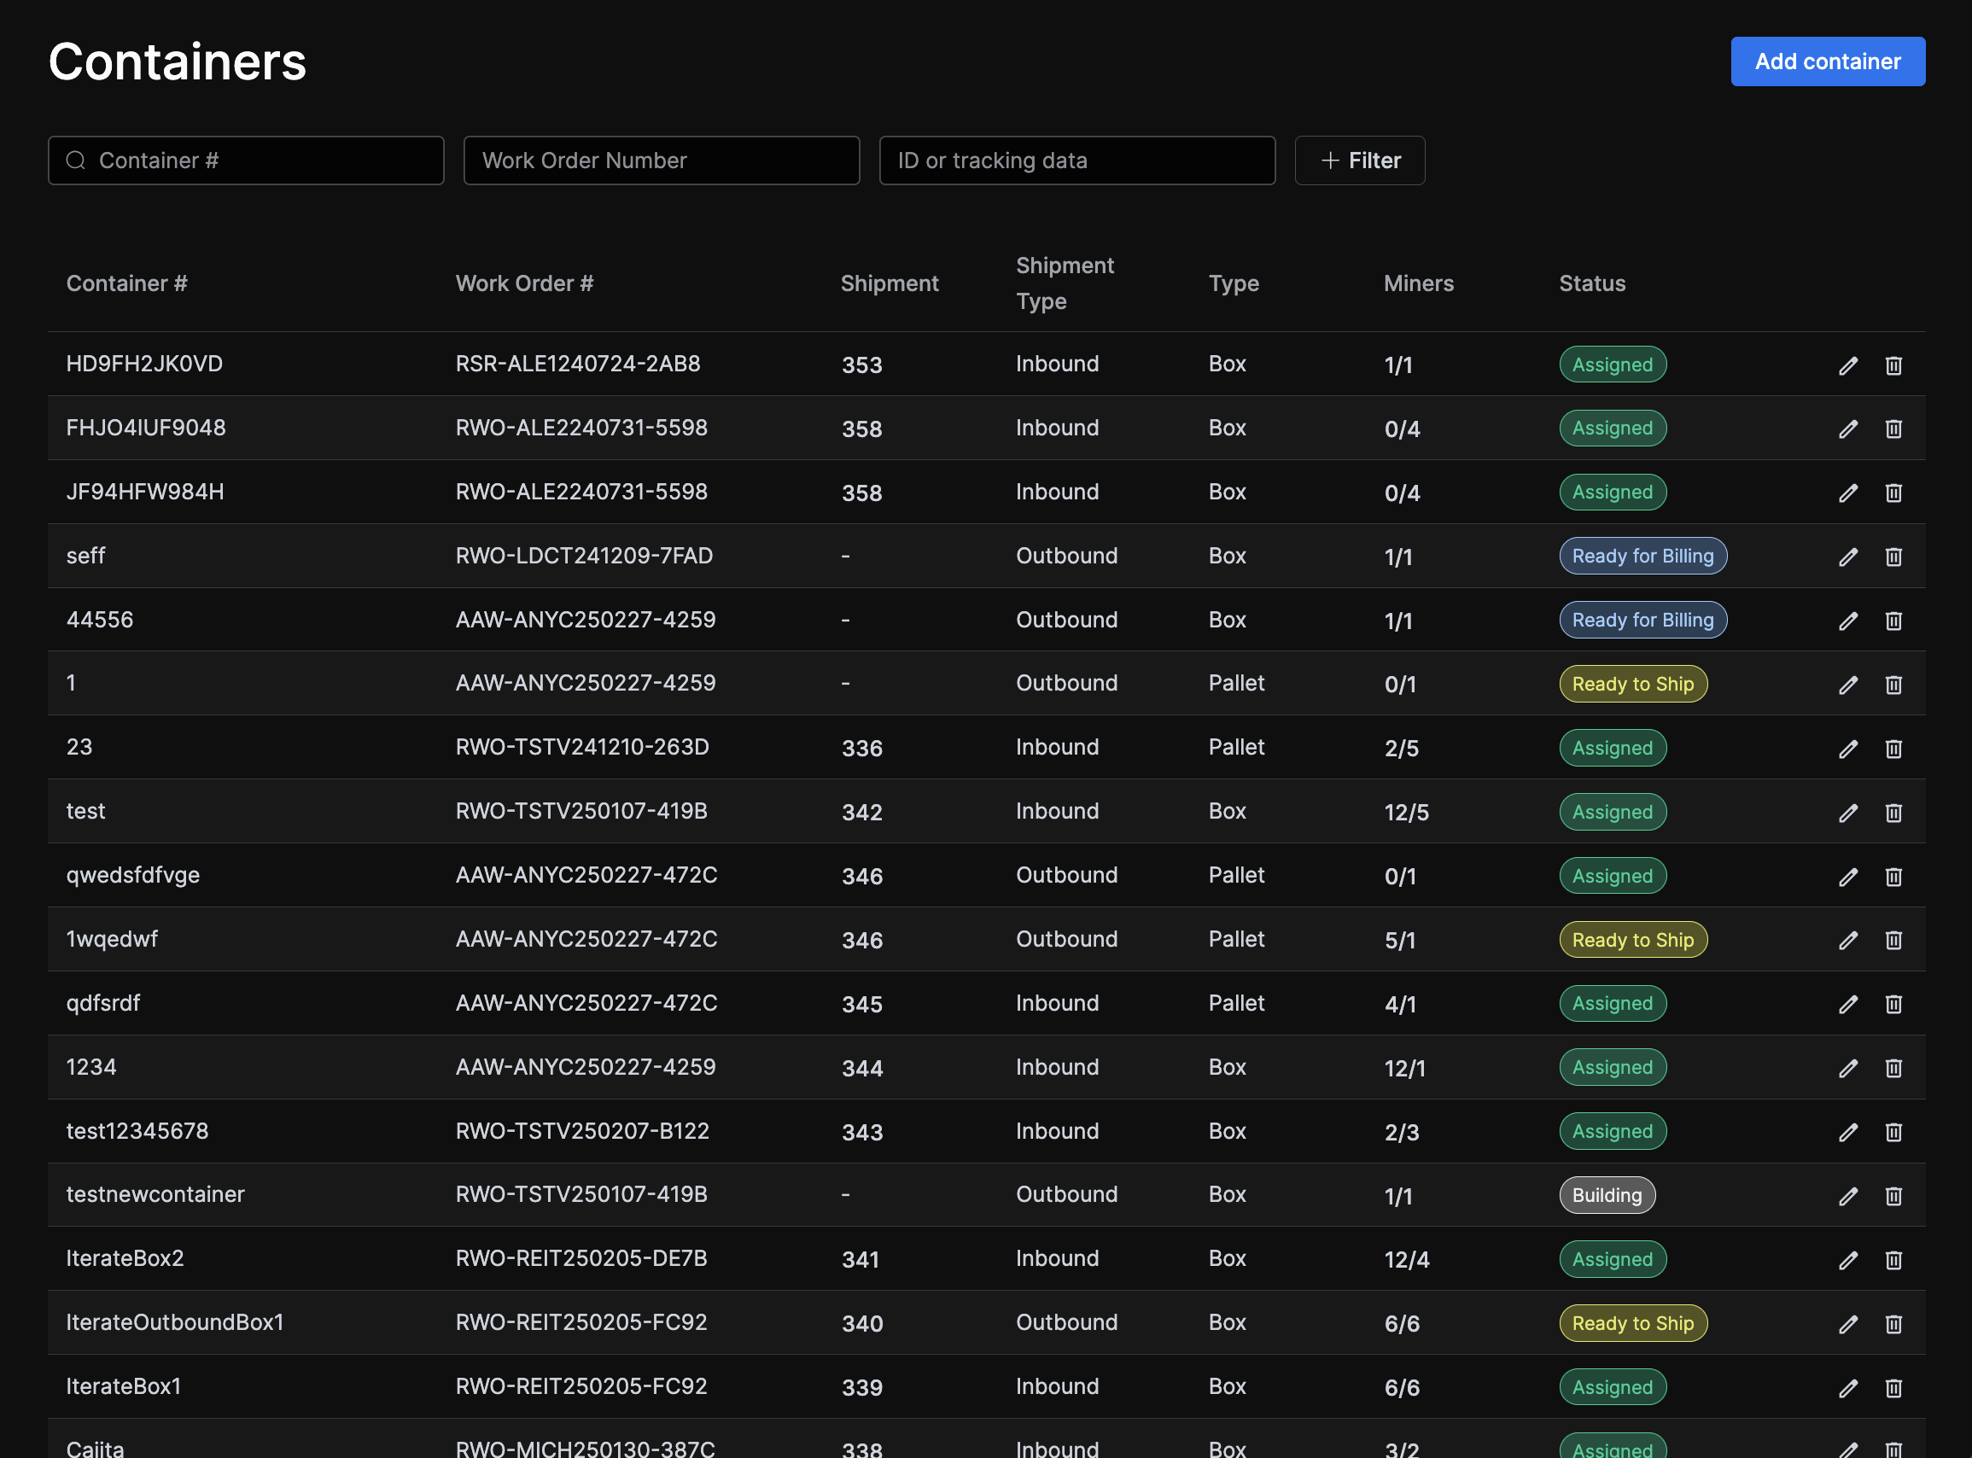
Task: Edit the test12345678 container
Action: coord(1848,1131)
